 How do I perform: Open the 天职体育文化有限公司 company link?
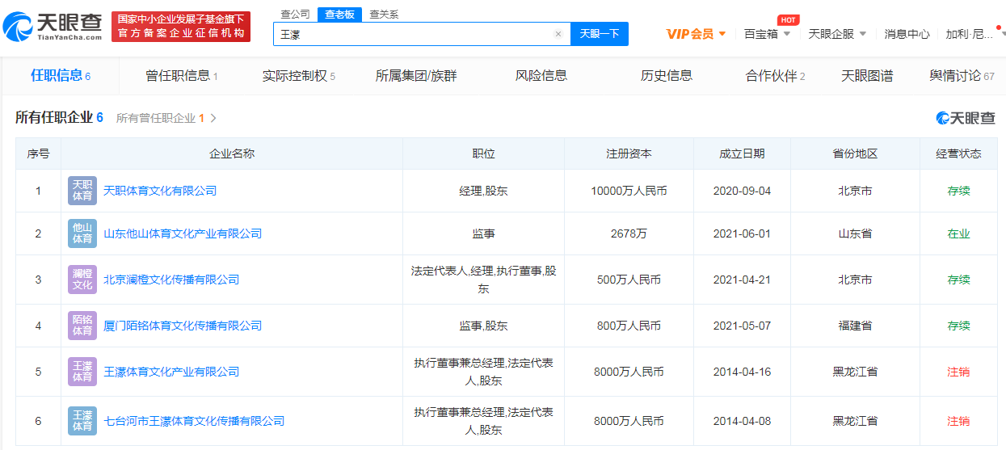[160, 191]
